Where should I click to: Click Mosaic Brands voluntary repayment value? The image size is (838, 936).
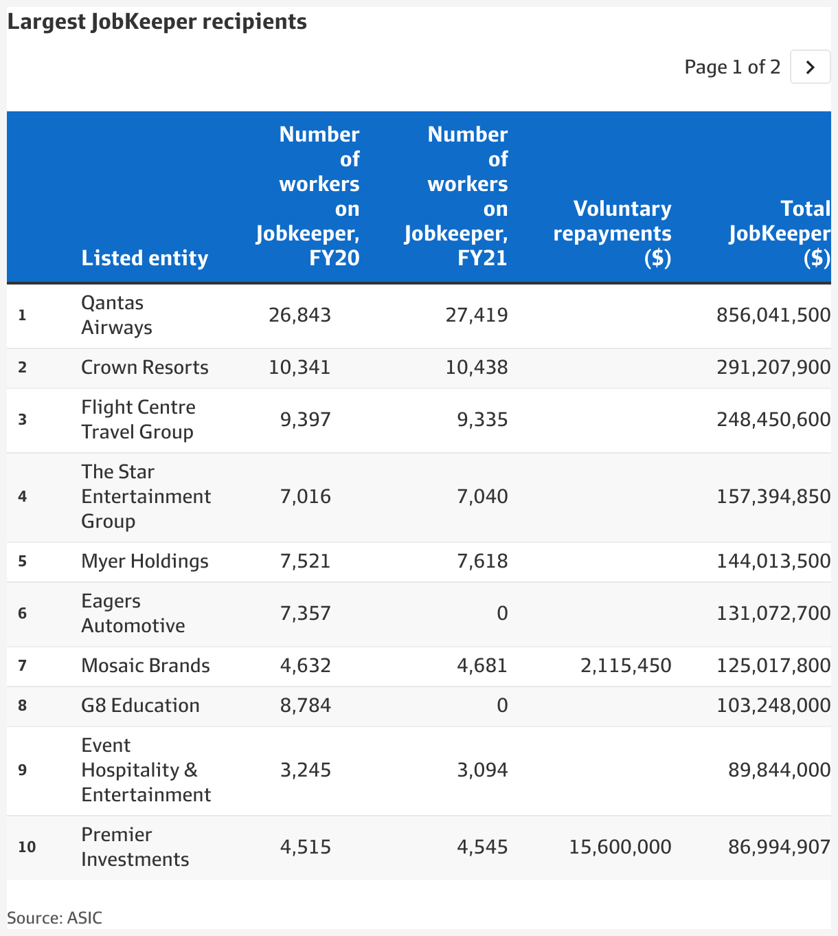pyautogui.click(x=626, y=665)
